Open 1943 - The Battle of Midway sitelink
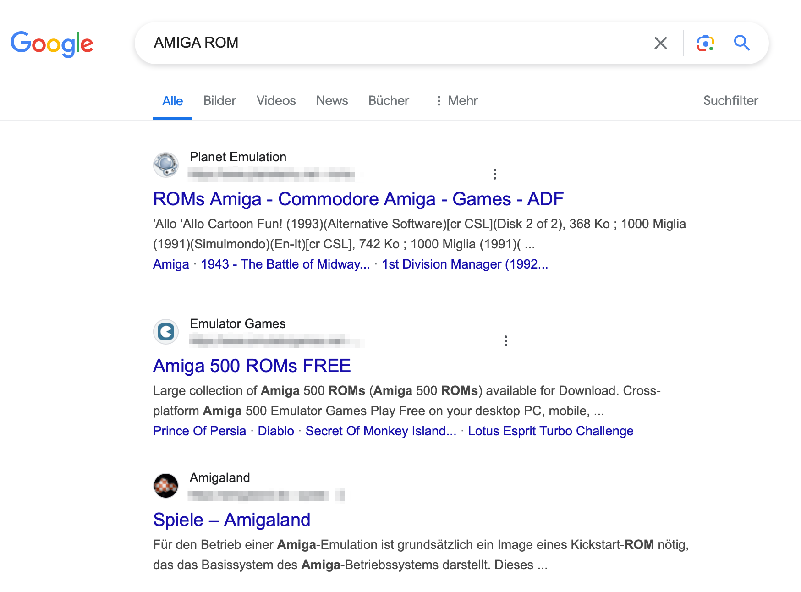Screen dimensions: 801x592 285,264
